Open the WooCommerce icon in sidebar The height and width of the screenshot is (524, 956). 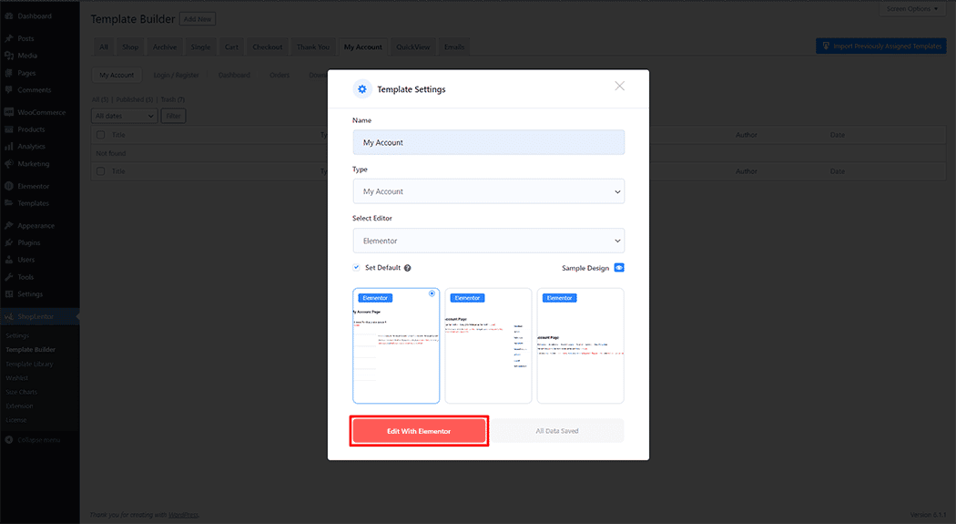(8, 112)
